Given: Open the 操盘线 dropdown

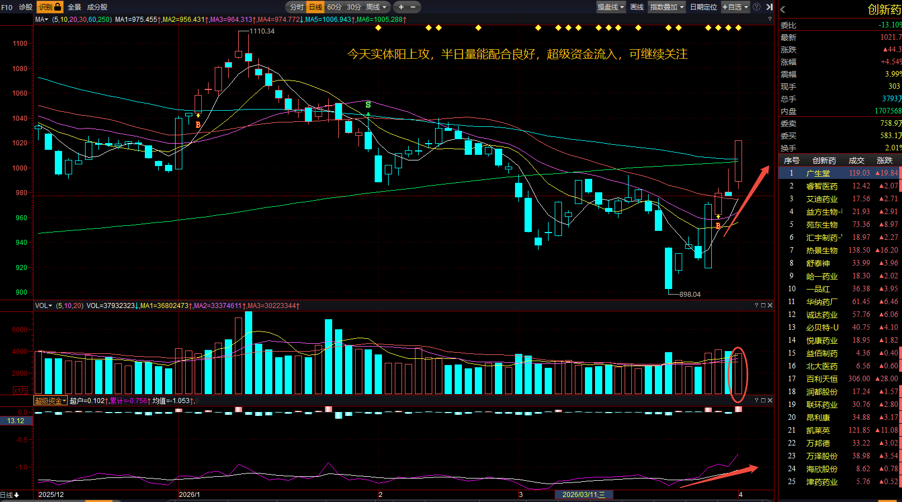Looking at the screenshot, I should 611,7.
